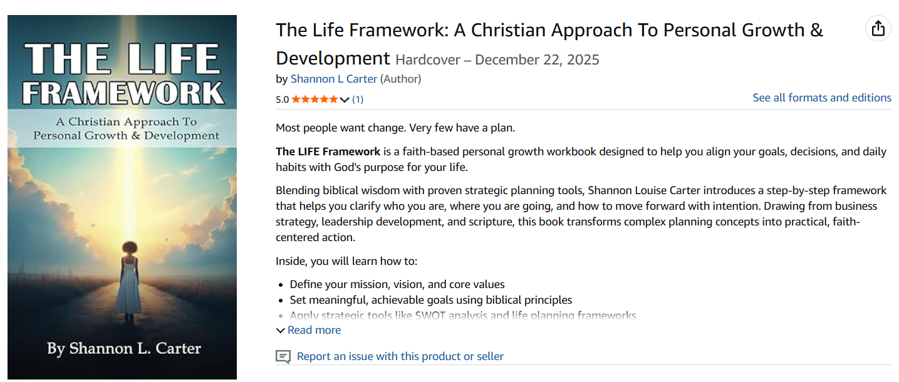This screenshot has height=382, width=899.
Task: Click the 5.0 rating score number
Action: [282, 99]
